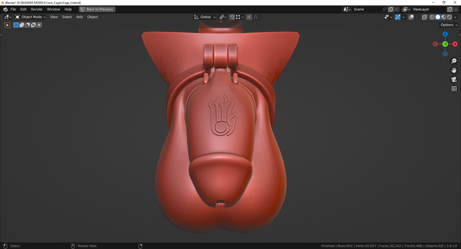
Task: Create a new scene icon
Action: click(x=391, y=9)
